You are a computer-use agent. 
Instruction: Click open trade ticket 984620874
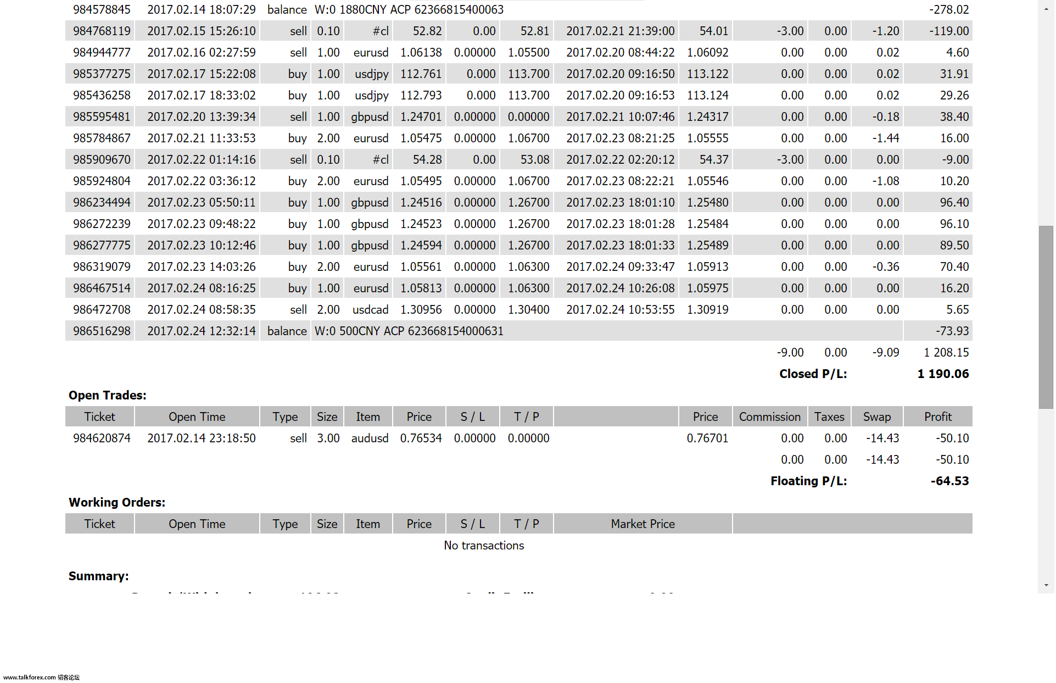(102, 438)
